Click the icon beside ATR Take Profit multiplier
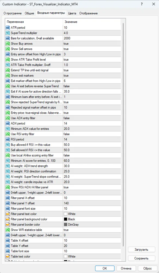This screenshot has height=273, width=159. [8, 65]
